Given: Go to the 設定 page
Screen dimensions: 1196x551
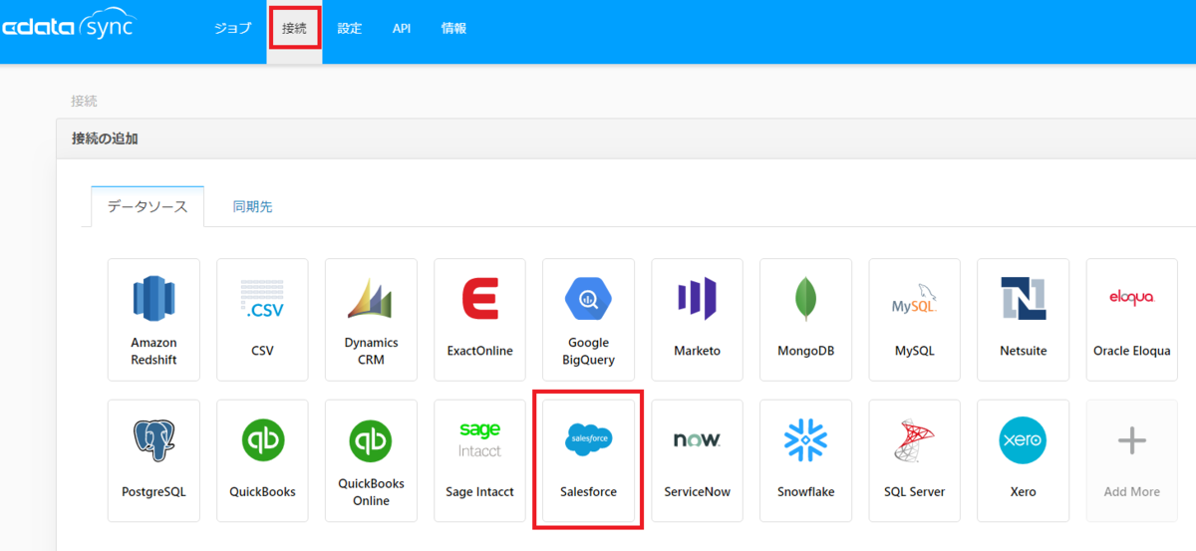Looking at the screenshot, I should (x=350, y=29).
